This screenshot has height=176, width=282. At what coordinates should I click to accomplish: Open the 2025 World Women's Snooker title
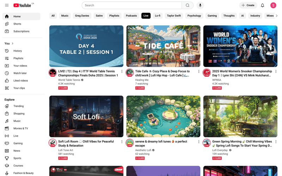coord(242,73)
